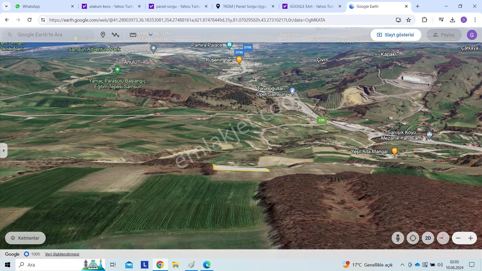Click the Yeşil Ada Mangal restaurant marker
482x271 pixels.
click(x=394, y=151)
